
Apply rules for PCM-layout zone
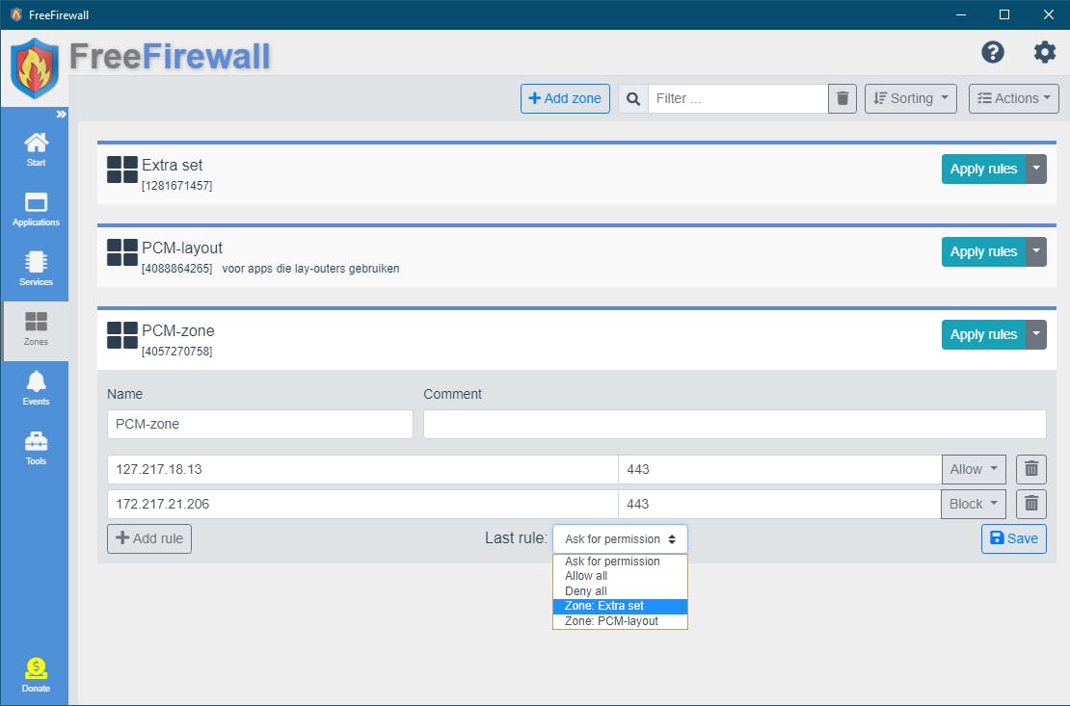(x=983, y=251)
